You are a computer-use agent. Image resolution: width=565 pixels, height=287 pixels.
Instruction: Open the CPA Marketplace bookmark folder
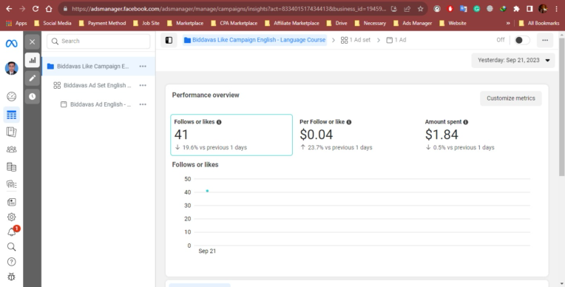pyautogui.click(x=234, y=23)
